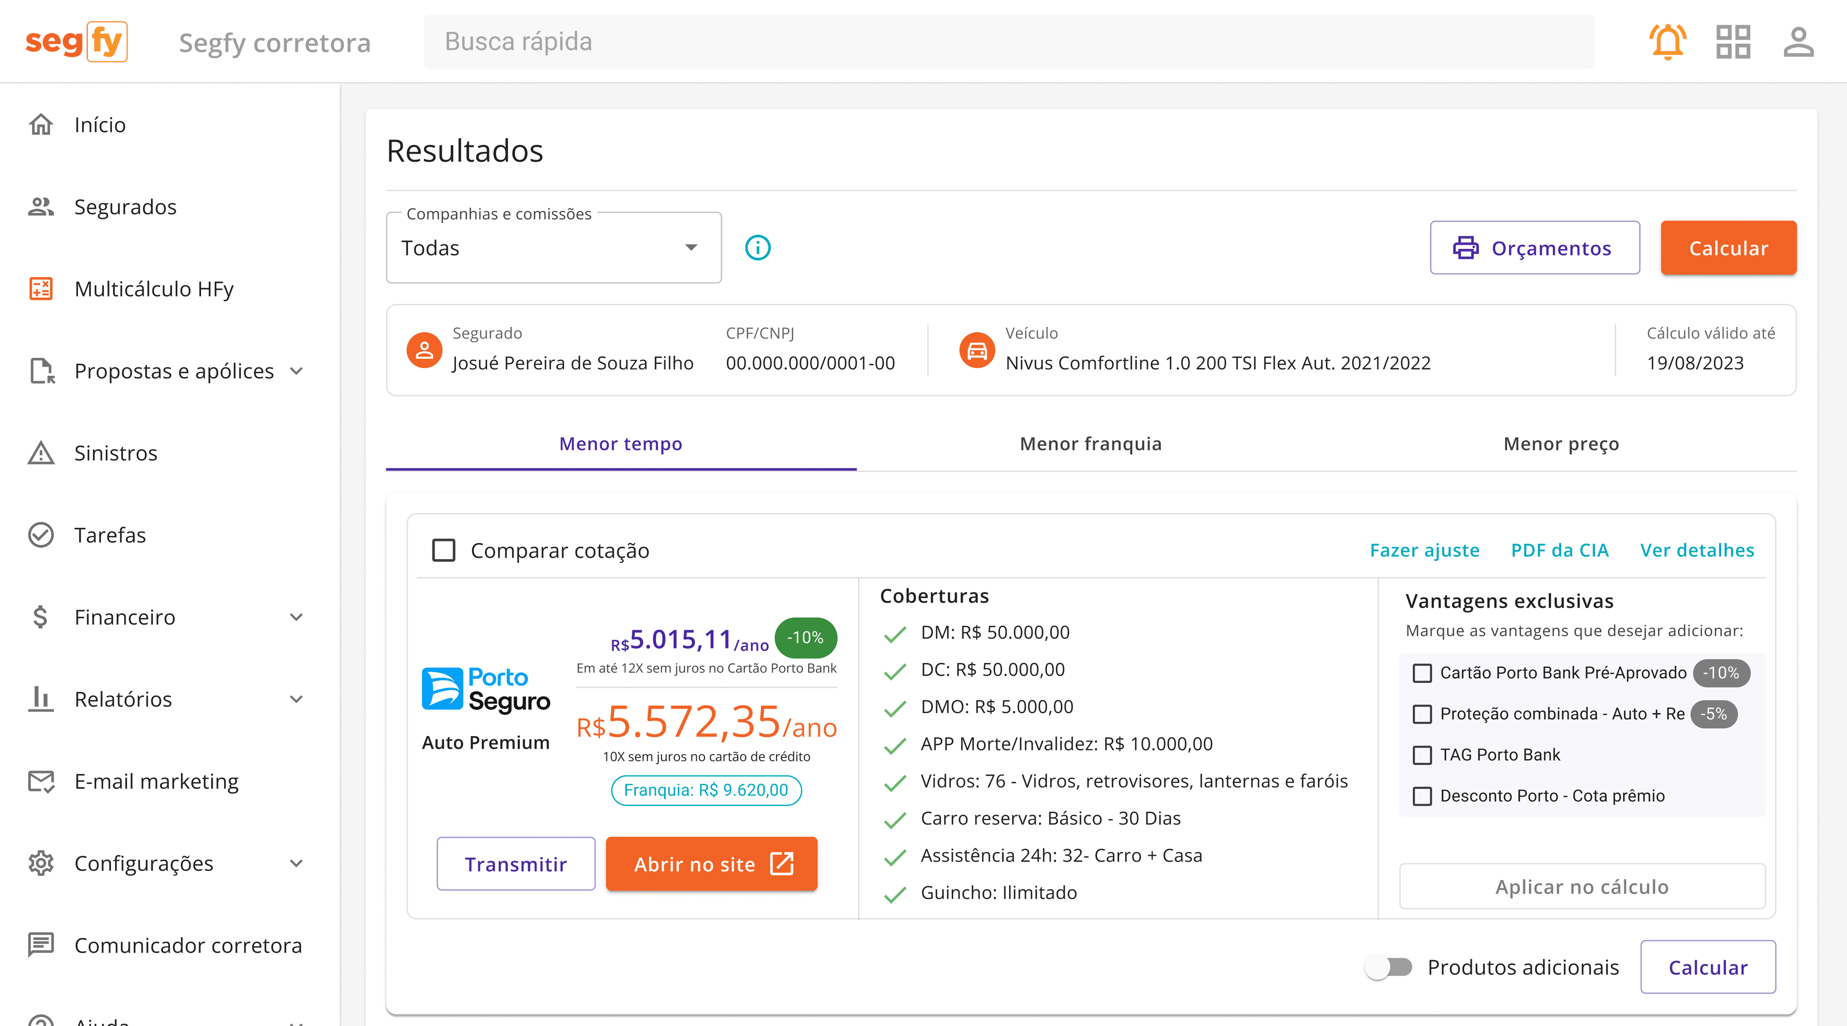Click the Financeiro dollar icon
Image resolution: width=1847 pixels, height=1026 pixels.
pos(41,617)
